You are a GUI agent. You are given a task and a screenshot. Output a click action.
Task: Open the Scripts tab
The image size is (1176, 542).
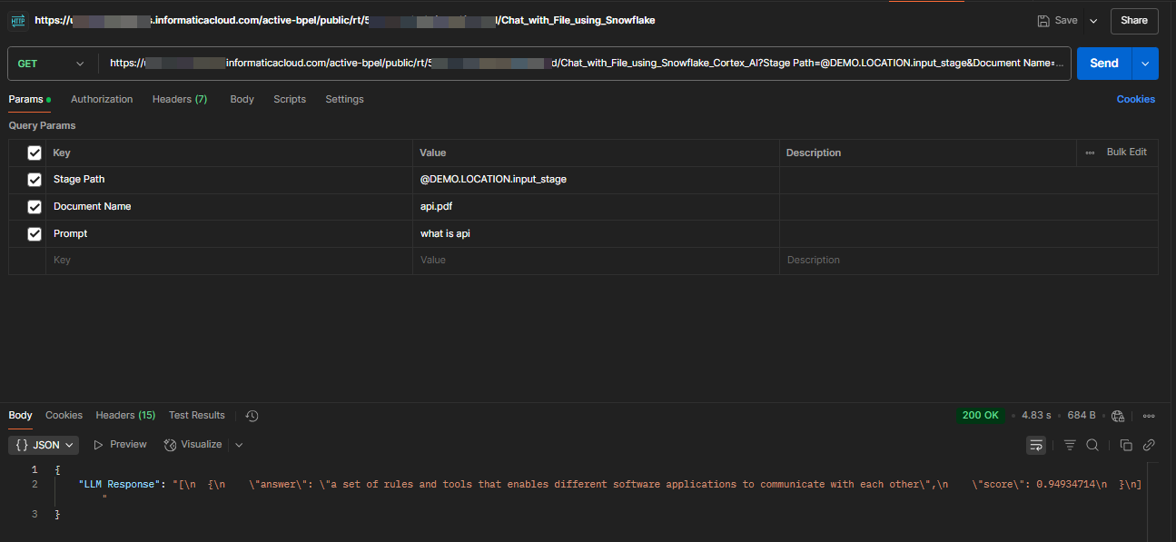[x=290, y=99]
